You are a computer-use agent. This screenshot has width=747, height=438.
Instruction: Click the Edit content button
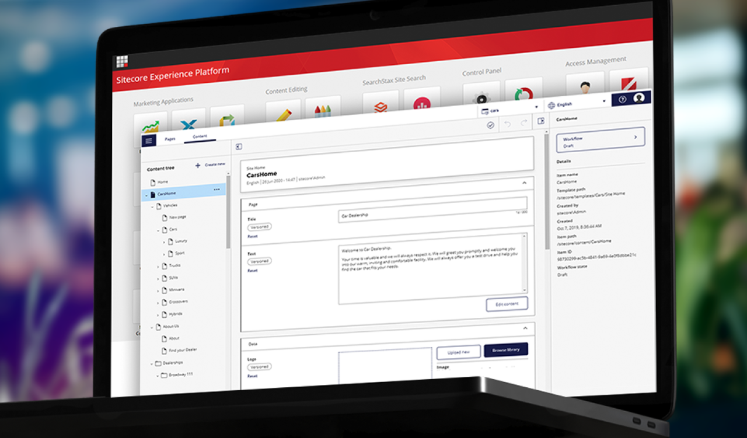(x=507, y=303)
